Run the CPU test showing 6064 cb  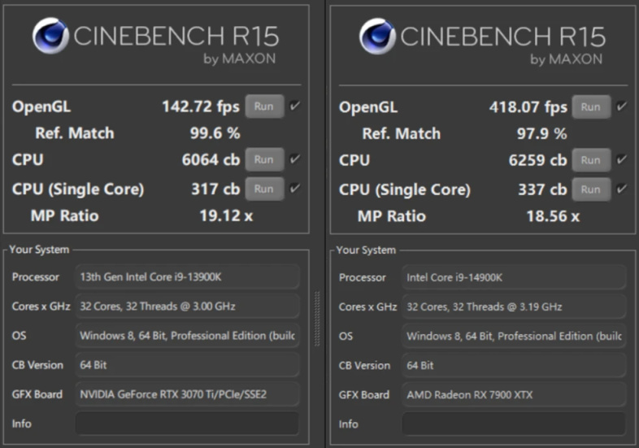(263, 159)
